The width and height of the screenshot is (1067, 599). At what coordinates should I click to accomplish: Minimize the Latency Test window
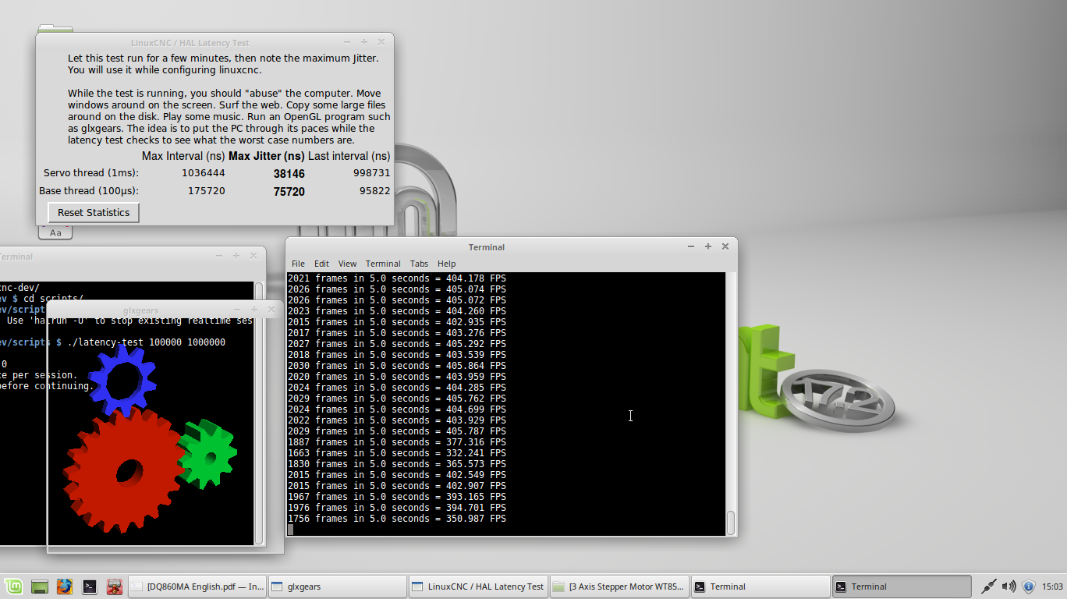point(347,42)
